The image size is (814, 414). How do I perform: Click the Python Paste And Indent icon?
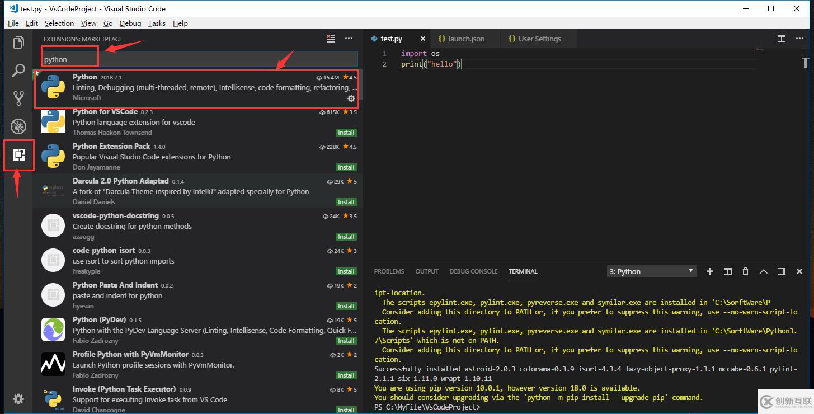pos(53,295)
